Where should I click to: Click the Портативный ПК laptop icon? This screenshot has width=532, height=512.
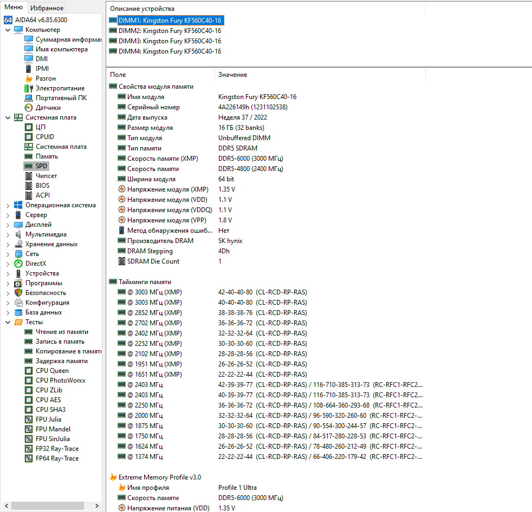(x=29, y=98)
